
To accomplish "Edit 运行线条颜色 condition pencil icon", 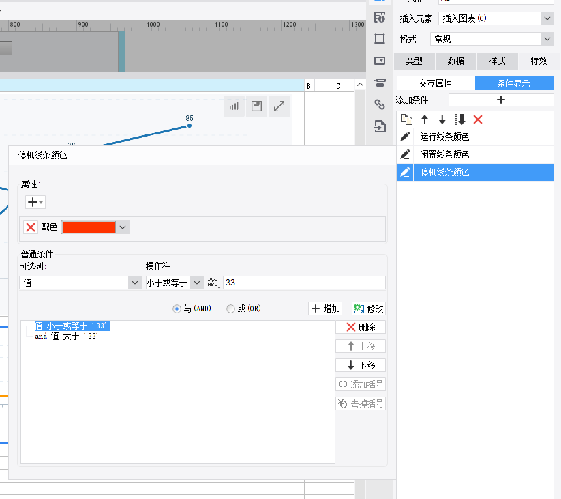I will [405, 137].
